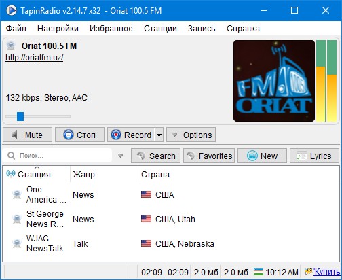The width and height of the screenshot is (342, 280).
Task: Open the Станции menu
Action: [x=160, y=29]
